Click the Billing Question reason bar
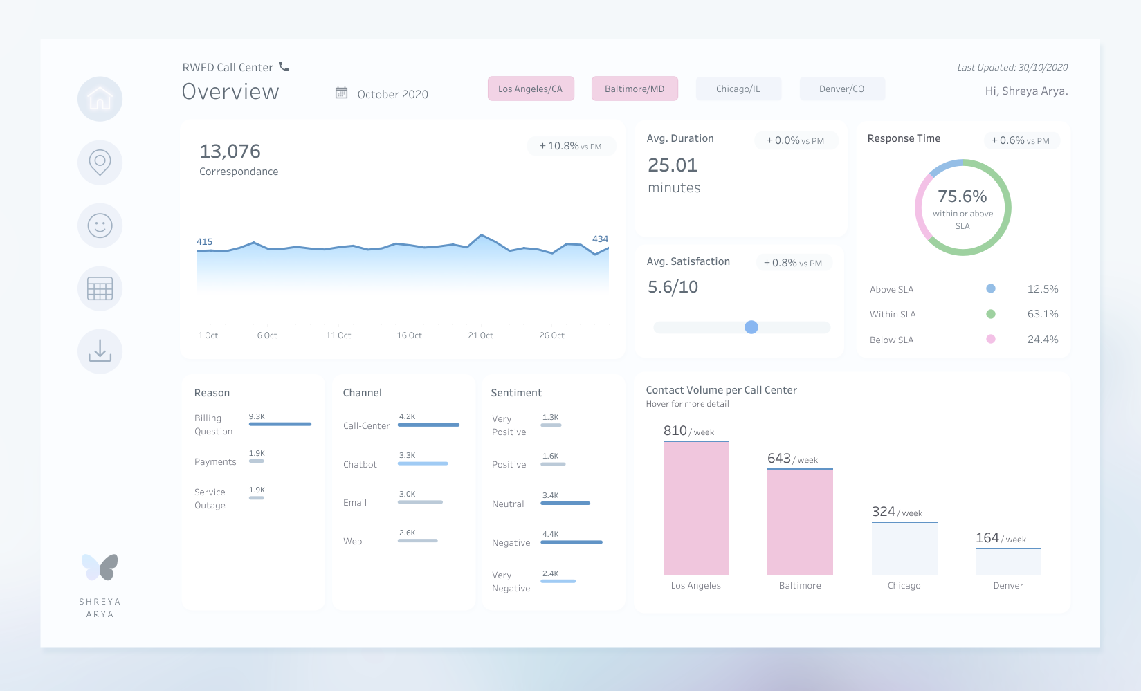 (280, 424)
